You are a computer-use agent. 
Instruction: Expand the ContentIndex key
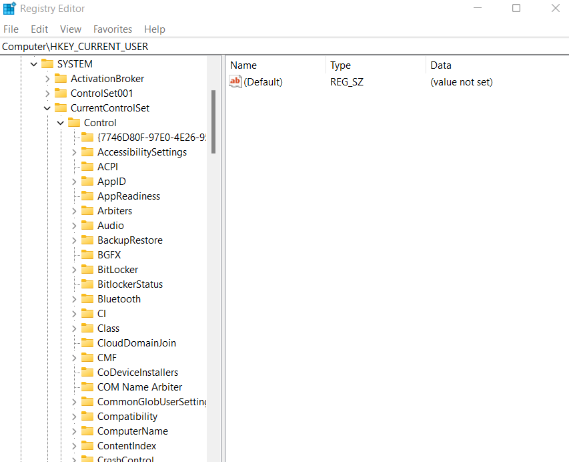coord(74,446)
